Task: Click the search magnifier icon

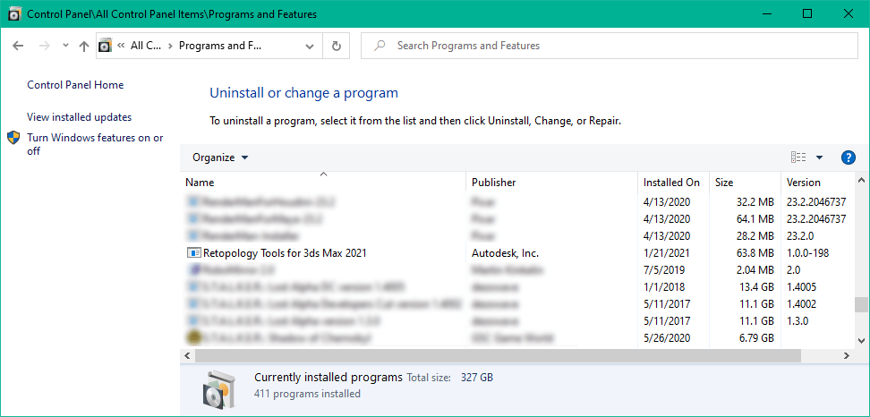Action: click(x=380, y=46)
